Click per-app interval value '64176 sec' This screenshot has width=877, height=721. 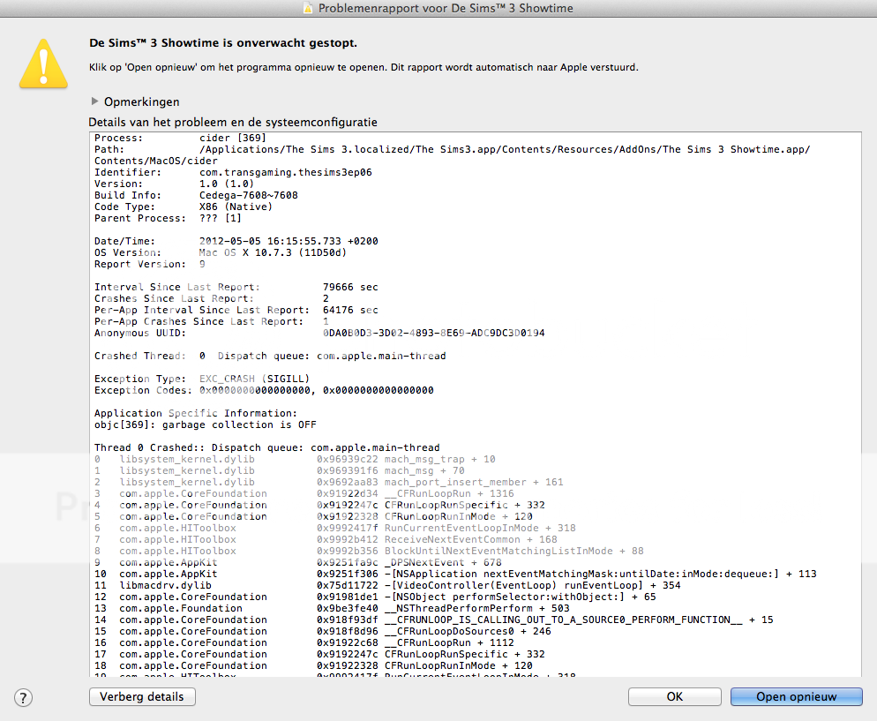point(350,310)
